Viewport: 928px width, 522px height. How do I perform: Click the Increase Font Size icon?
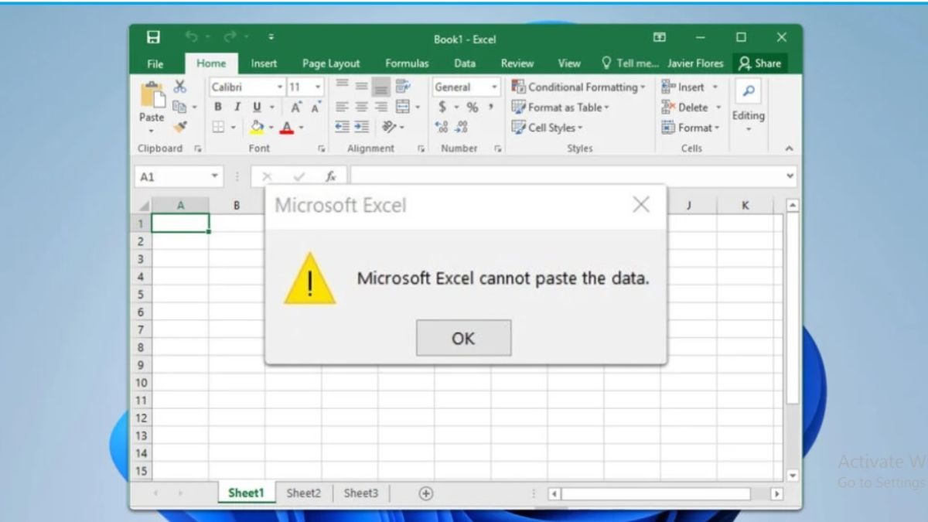point(296,107)
